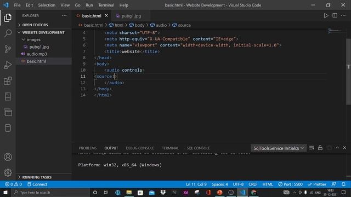Select the OUTPUT panel tab
351x197 pixels.
click(111, 148)
